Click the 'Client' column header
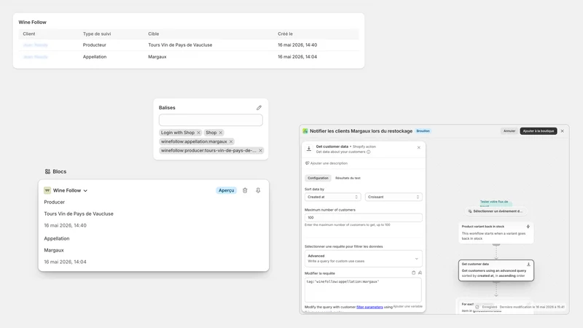This screenshot has height=328, width=583. [29, 34]
